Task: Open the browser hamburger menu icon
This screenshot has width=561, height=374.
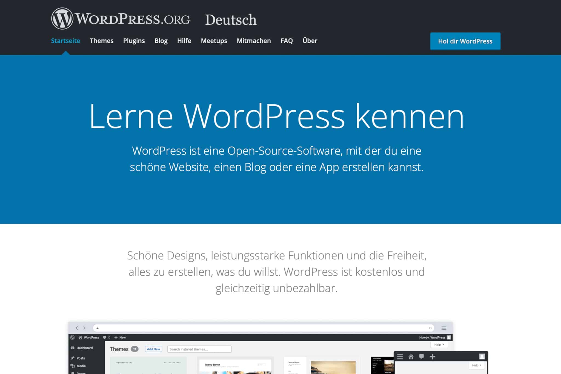Action: coord(444,328)
